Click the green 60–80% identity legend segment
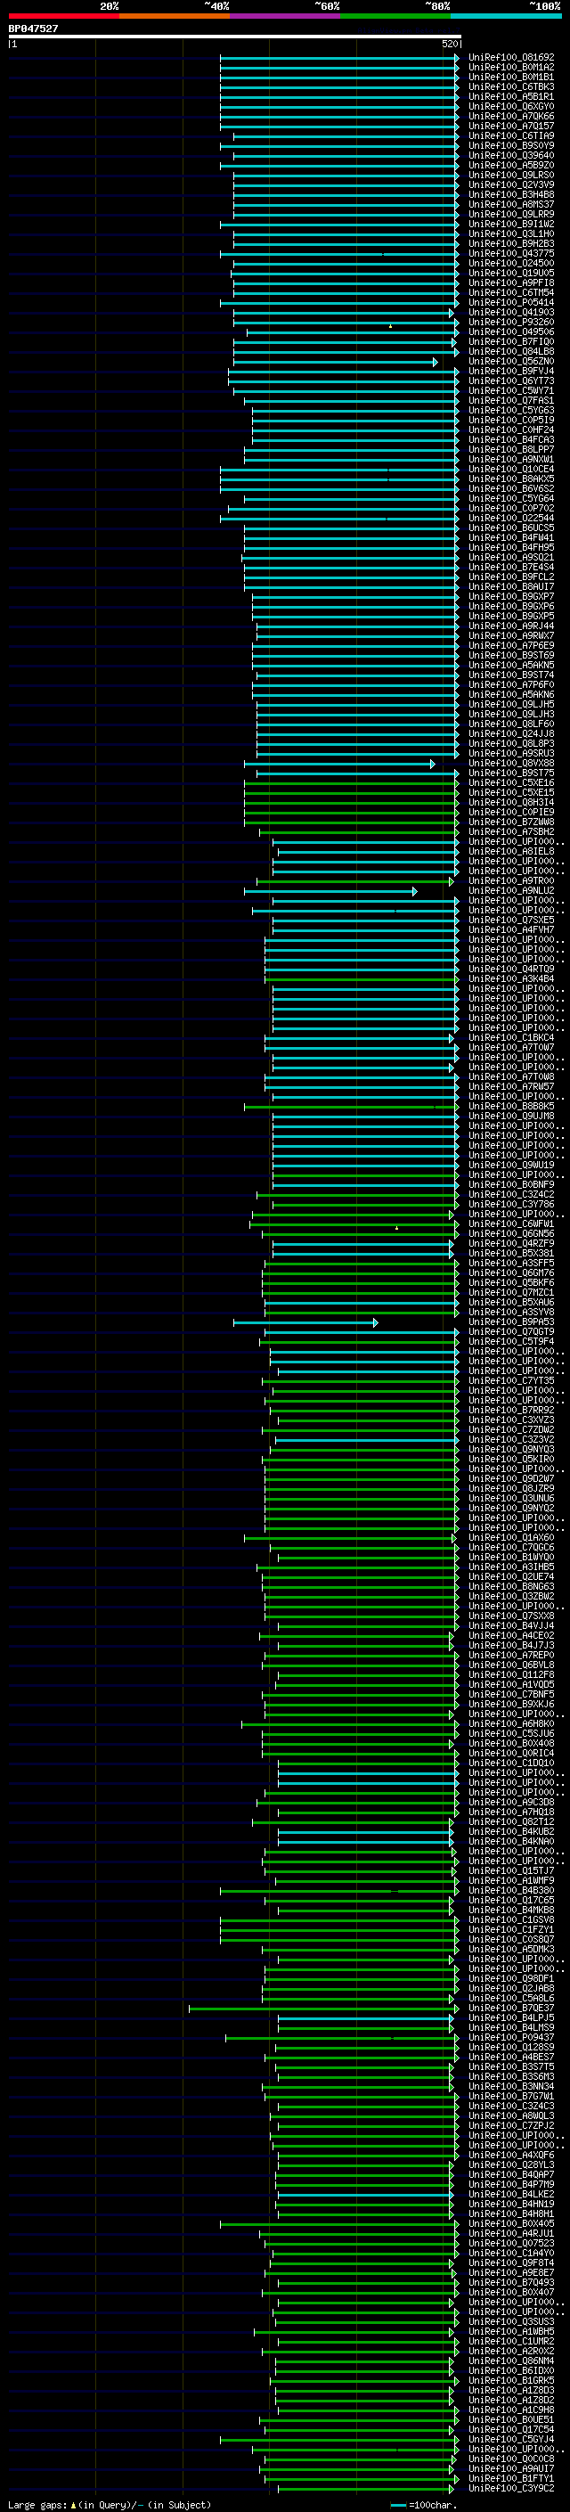The image size is (570, 2512). 395,16
